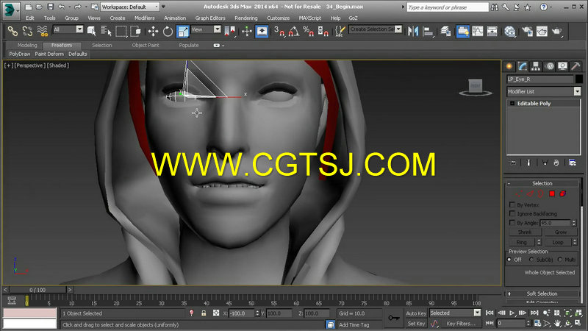Screen dimensions: 588x331
Task: Select the SubObj preview selection radio
Action: point(531,260)
